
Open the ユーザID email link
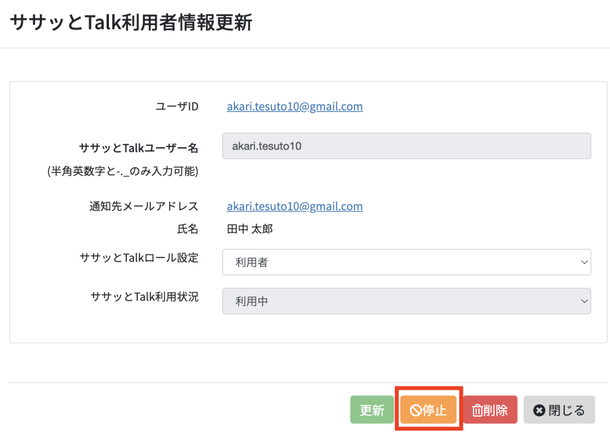point(295,107)
